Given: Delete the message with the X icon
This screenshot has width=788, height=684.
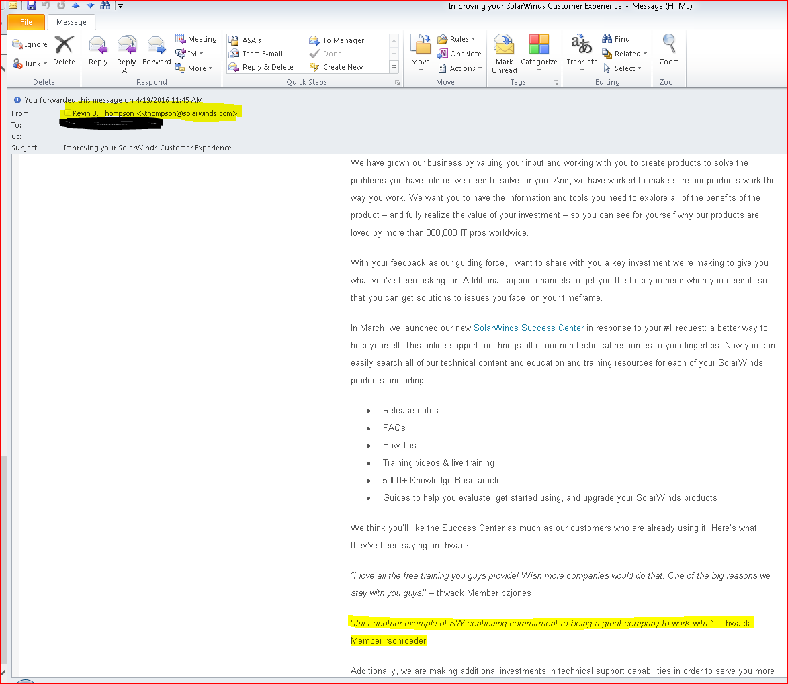Looking at the screenshot, I should (64, 50).
